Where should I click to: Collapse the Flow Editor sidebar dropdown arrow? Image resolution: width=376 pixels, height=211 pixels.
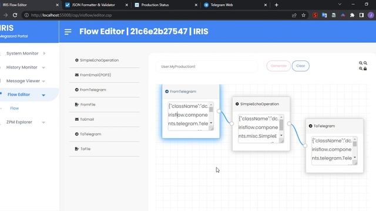[x=43, y=95]
